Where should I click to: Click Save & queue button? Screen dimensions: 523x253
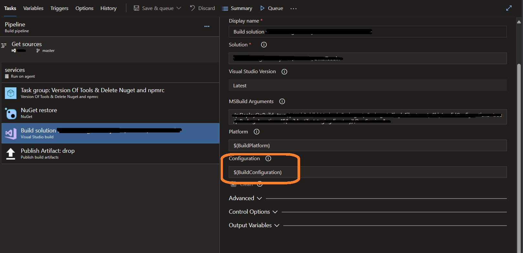(154, 8)
